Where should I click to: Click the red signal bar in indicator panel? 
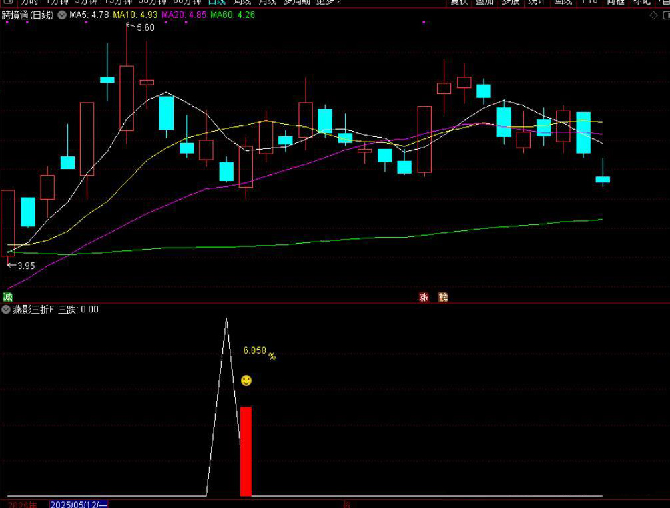click(x=246, y=451)
